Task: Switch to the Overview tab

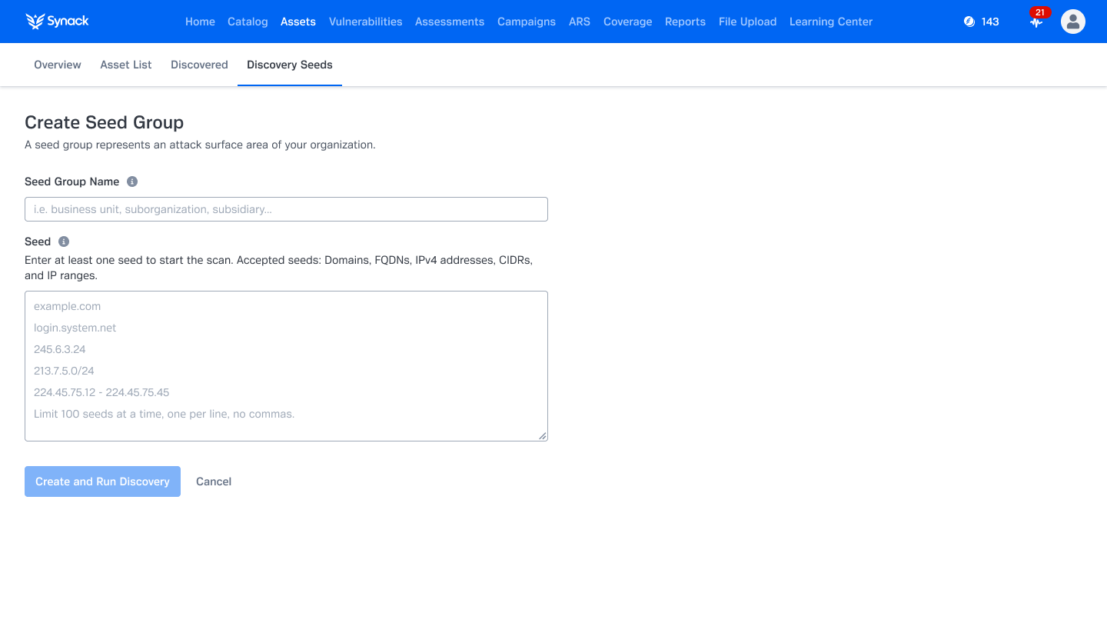Action: pyautogui.click(x=58, y=65)
